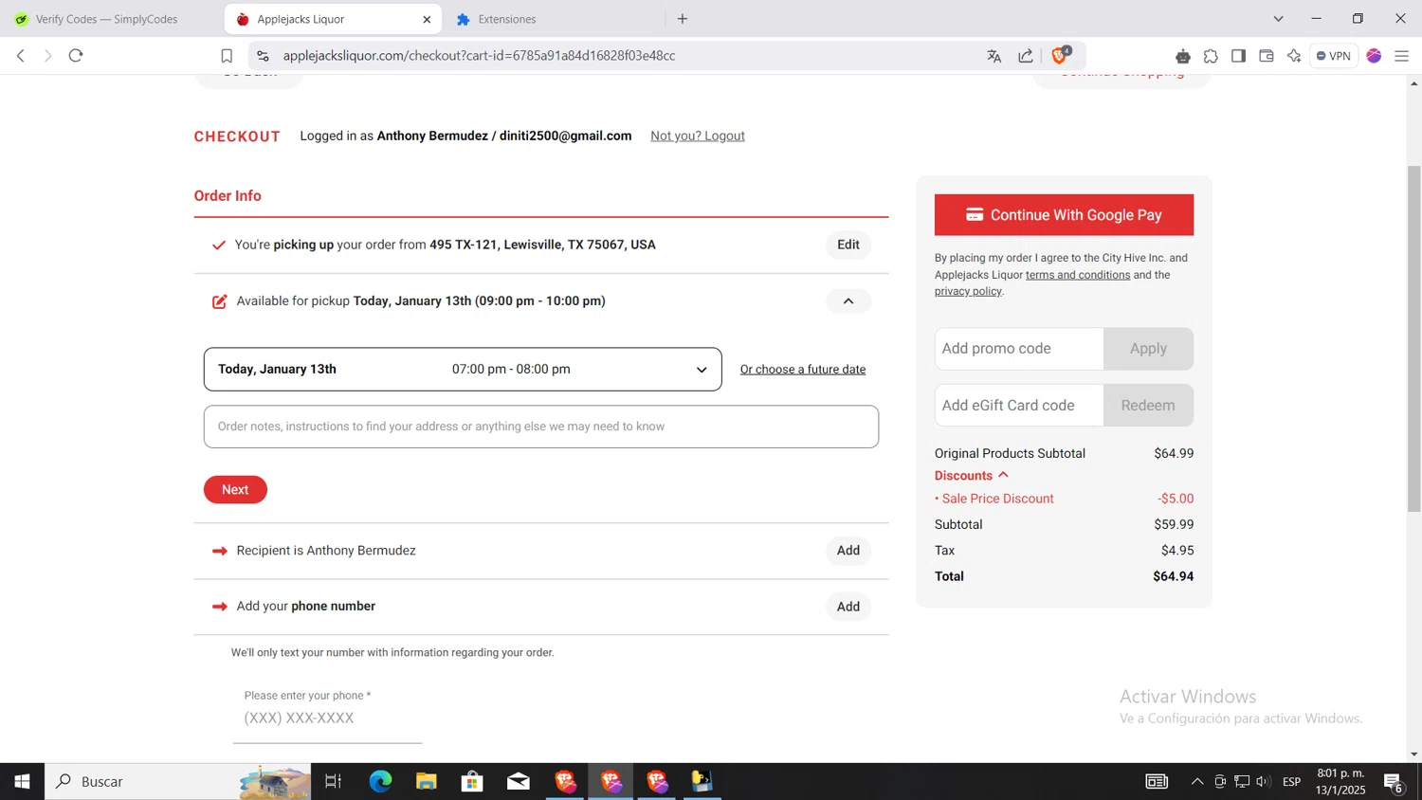
Task: Reload the checkout page
Action: coord(76,56)
